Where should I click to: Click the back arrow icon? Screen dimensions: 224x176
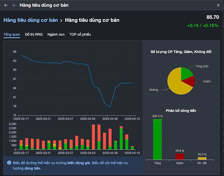[6, 5]
